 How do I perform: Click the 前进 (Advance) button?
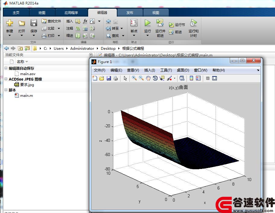pyautogui.click(x=175, y=32)
